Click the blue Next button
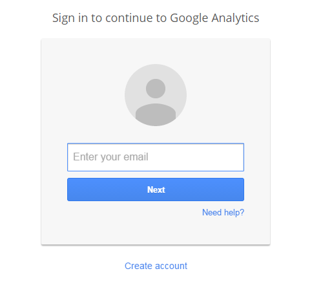The height and width of the screenshot is (282, 312). tap(156, 190)
